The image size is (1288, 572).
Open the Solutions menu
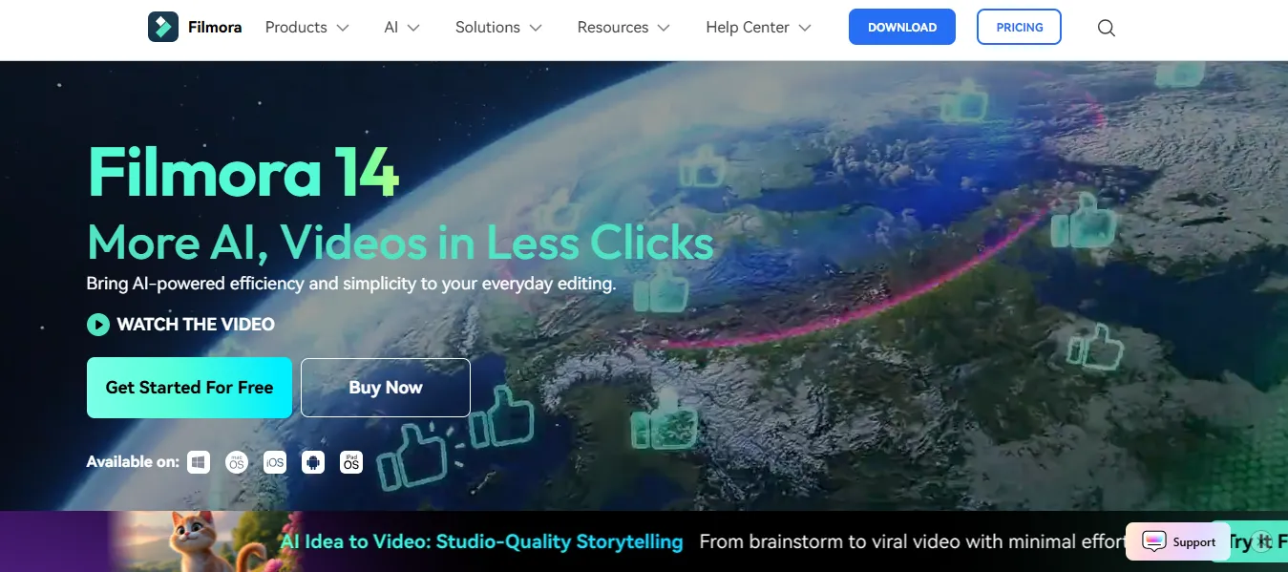point(498,28)
